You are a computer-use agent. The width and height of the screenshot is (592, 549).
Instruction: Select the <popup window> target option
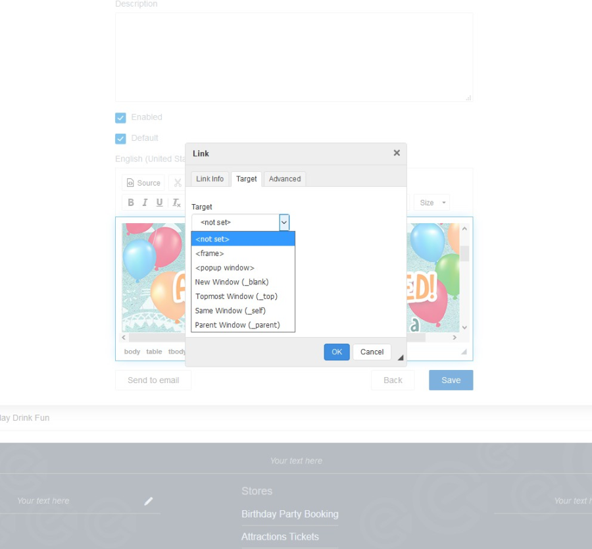(x=224, y=268)
